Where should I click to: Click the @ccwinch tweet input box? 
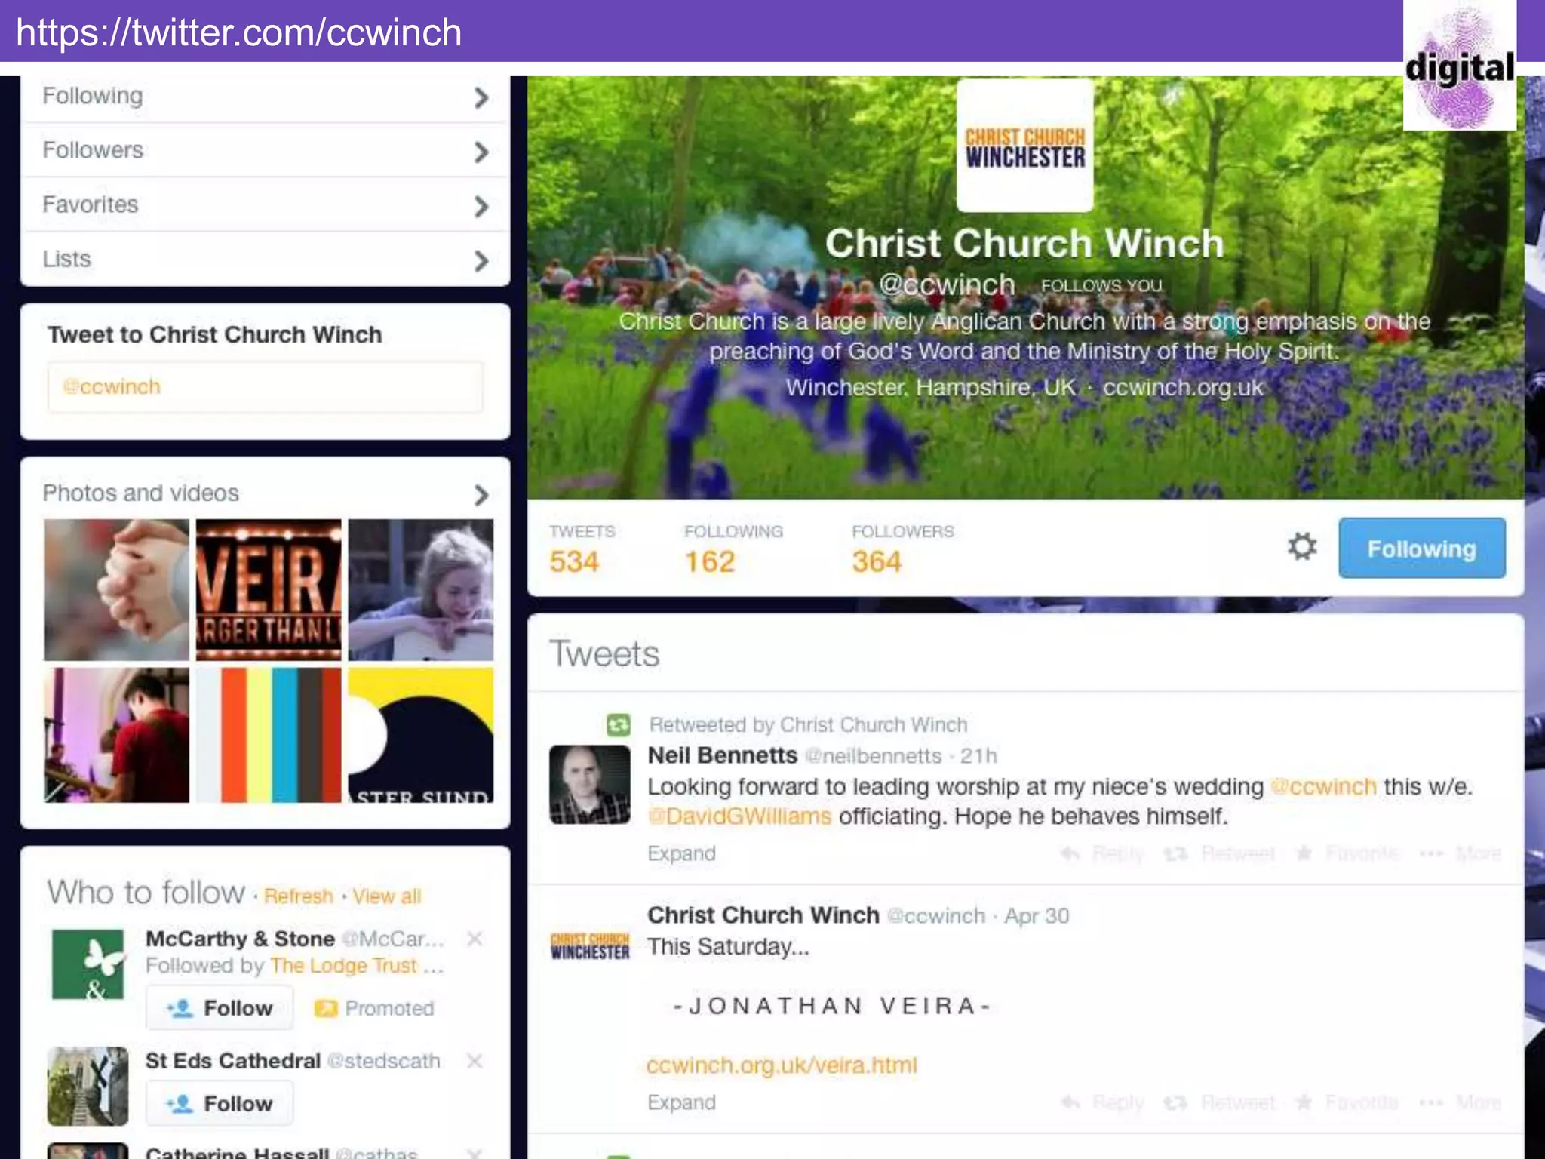click(266, 387)
